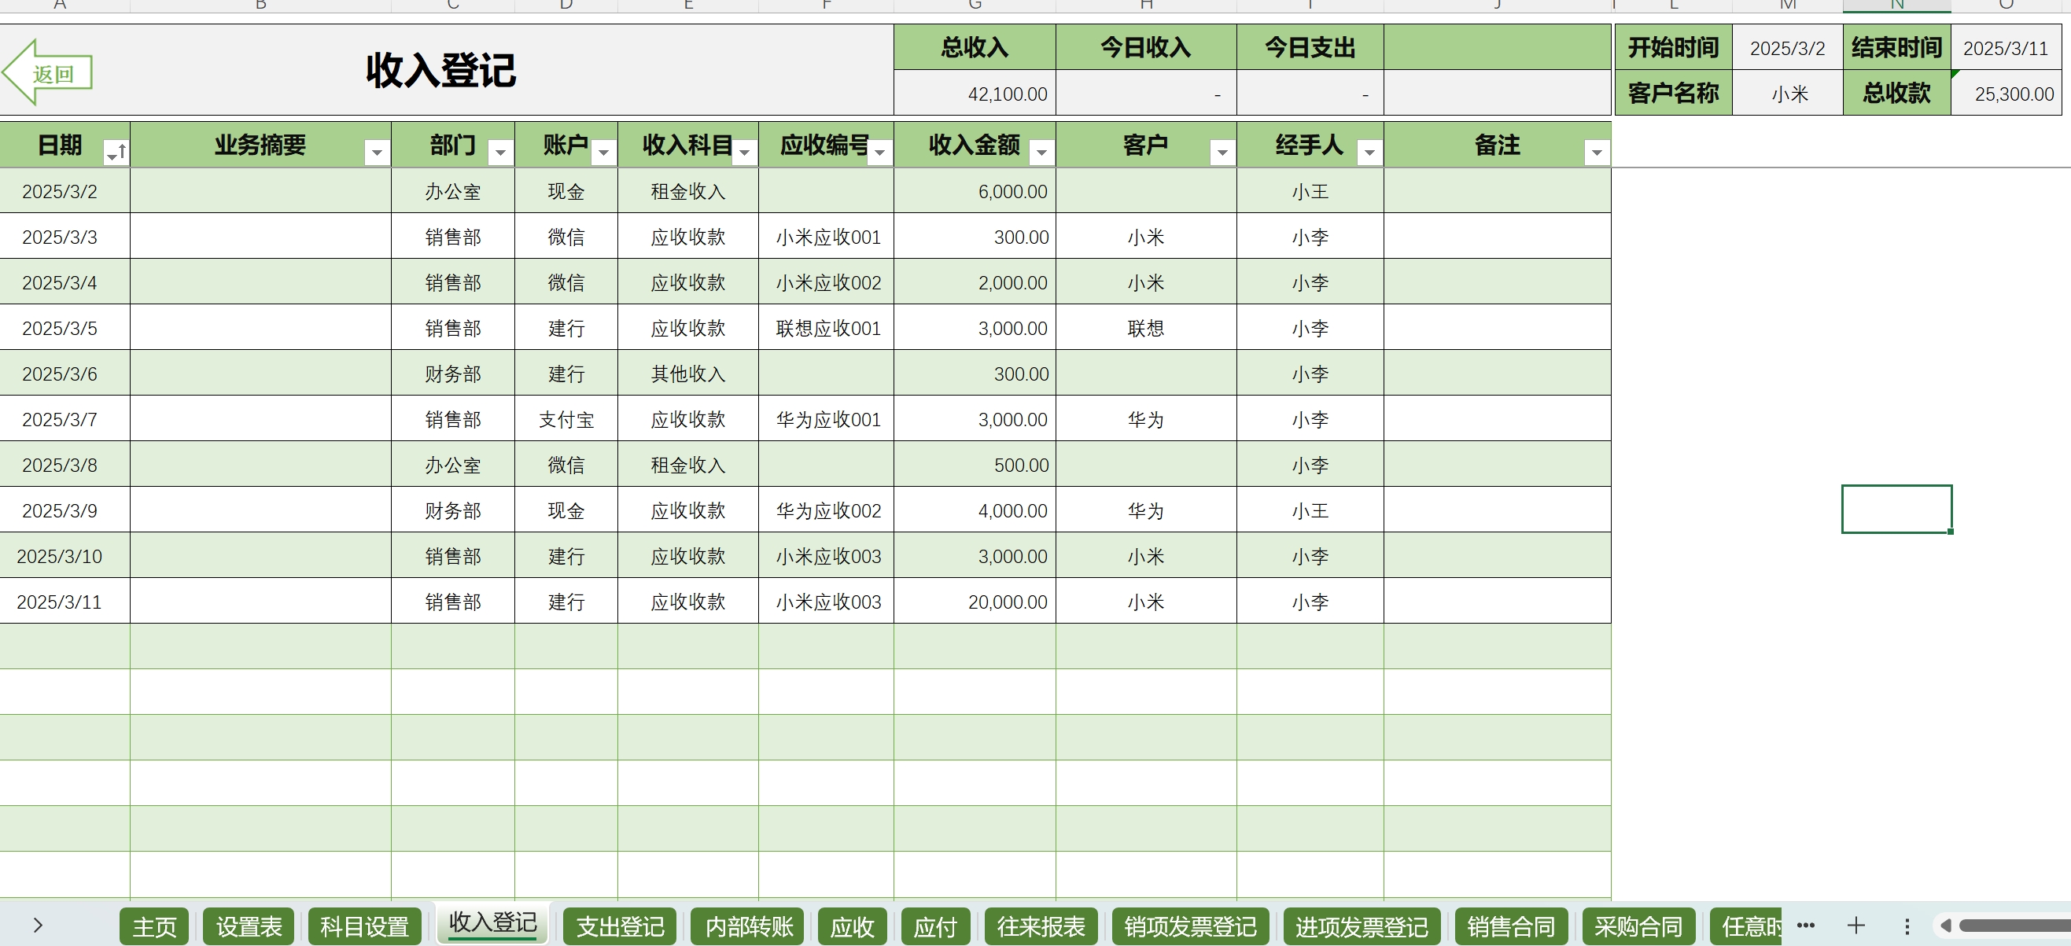2071x946 pixels.
Task: Select the 结束时间 value 2025/3/11
Action: (2005, 48)
